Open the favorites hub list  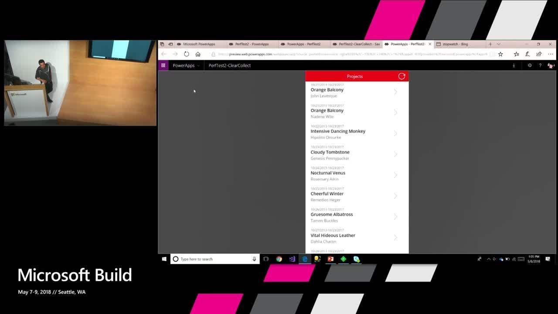(x=516, y=54)
